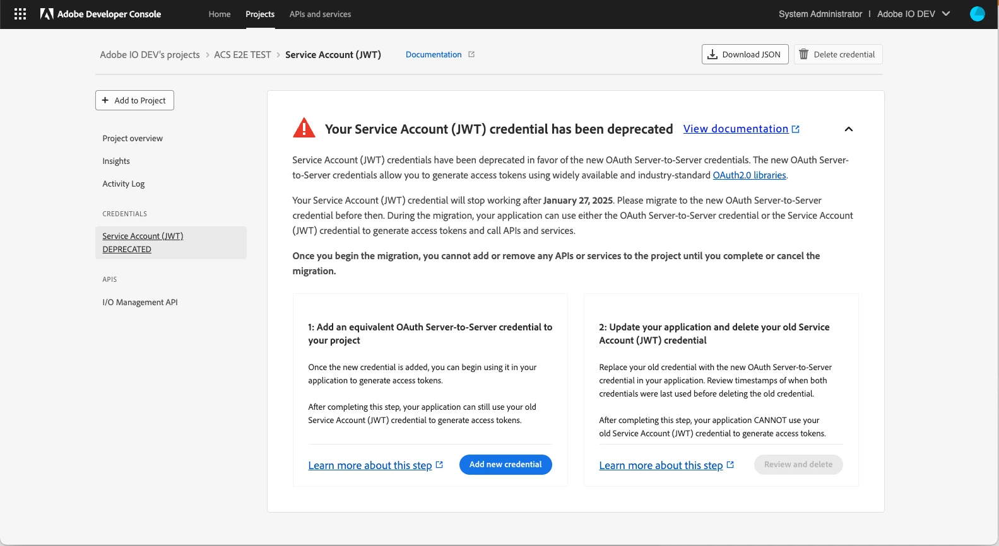Open the user profile avatar

coord(977,14)
